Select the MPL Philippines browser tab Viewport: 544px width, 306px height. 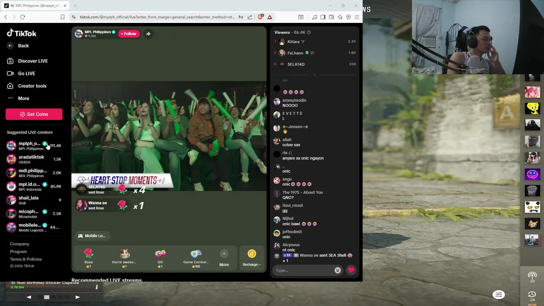click(35, 6)
